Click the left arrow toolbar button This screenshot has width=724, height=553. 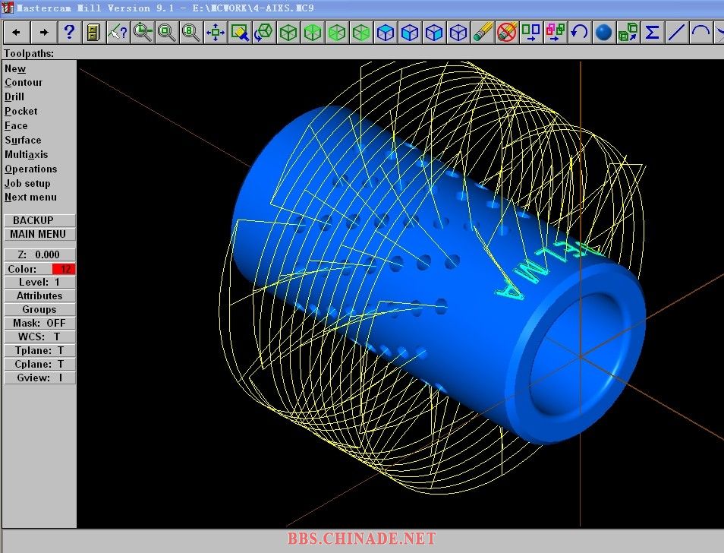pos(17,32)
